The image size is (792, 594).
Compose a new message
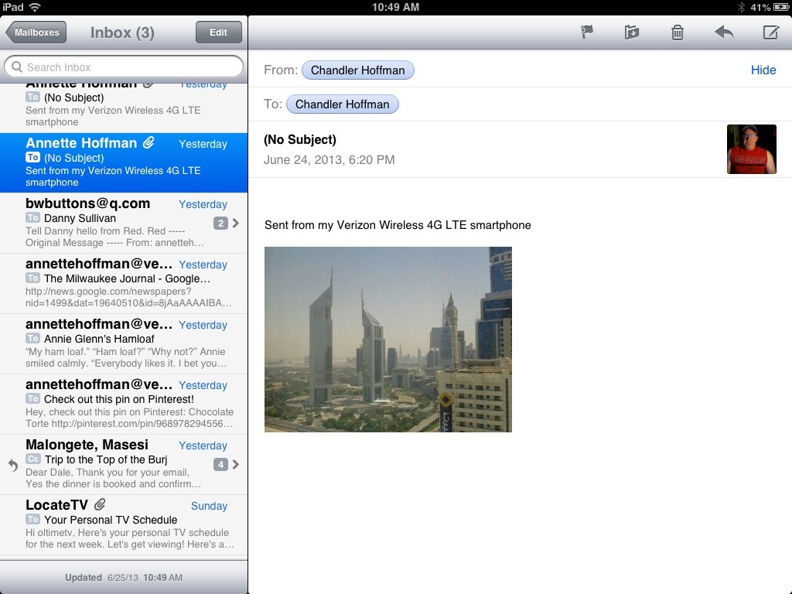tap(770, 32)
